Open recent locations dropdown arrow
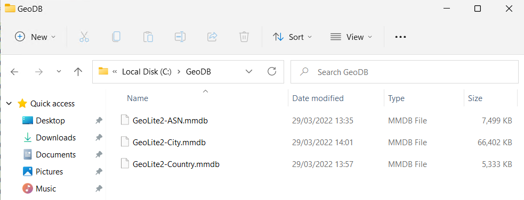Screen dimensions: 524x200 click(59, 72)
